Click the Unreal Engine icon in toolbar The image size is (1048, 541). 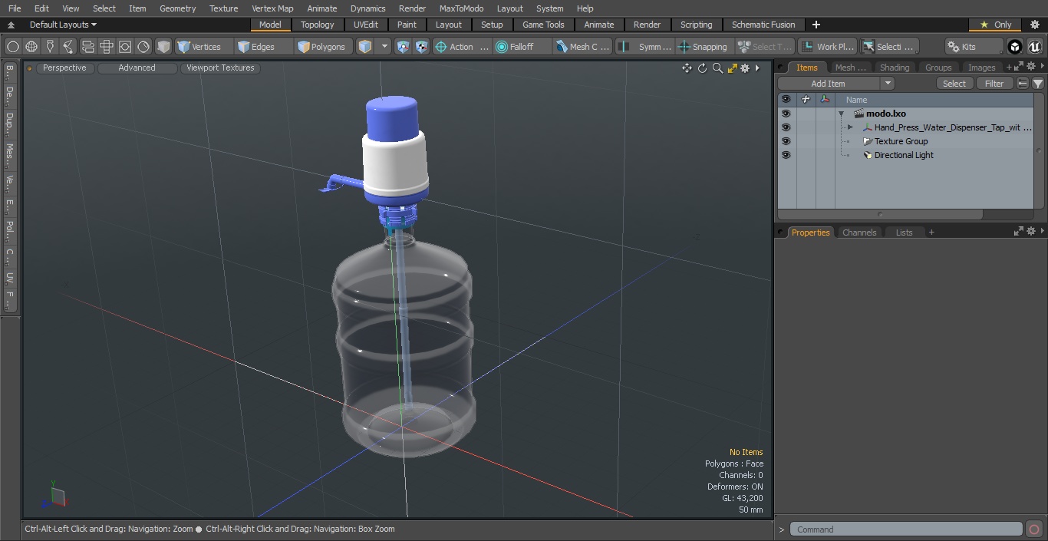(x=1034, y=47)
